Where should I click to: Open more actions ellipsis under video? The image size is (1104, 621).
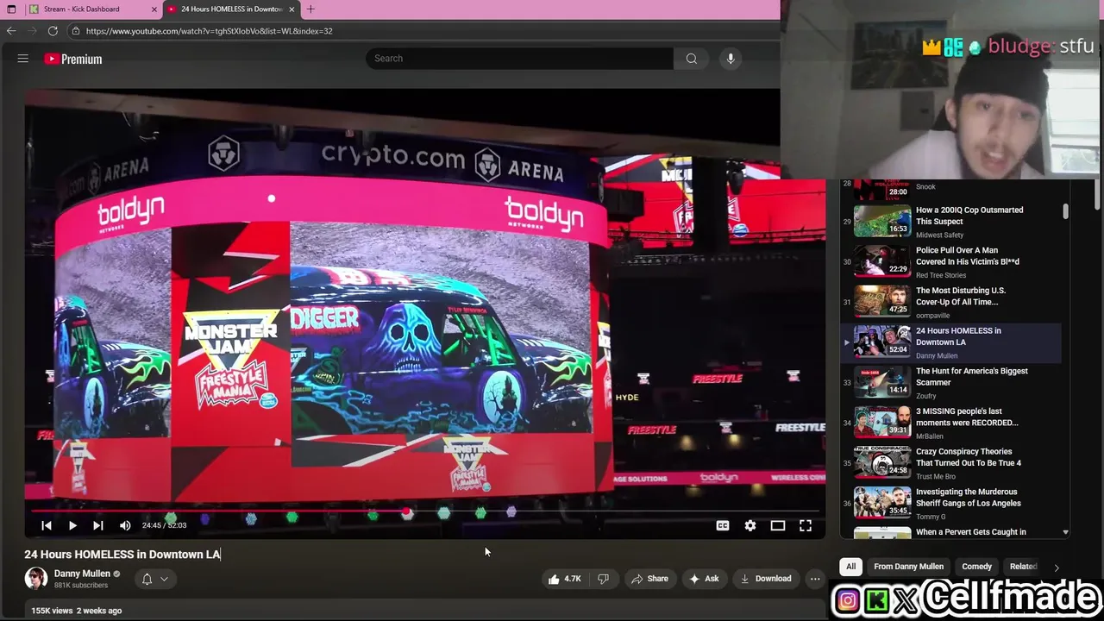pyautogui.click(x=815, y=579)
